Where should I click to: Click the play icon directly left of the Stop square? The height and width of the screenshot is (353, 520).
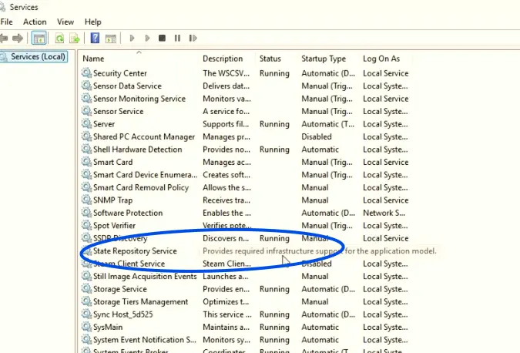pyautogui.click(x=147, y=39)
